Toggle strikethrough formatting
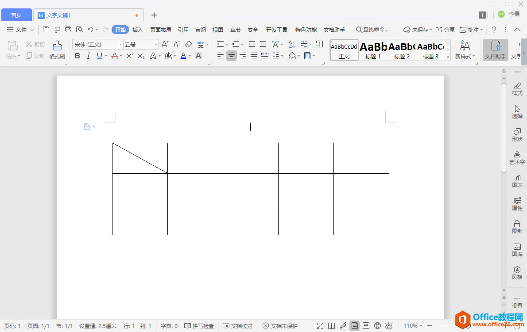The width and height of the screenshot is (527, 332). coord(115,56)
